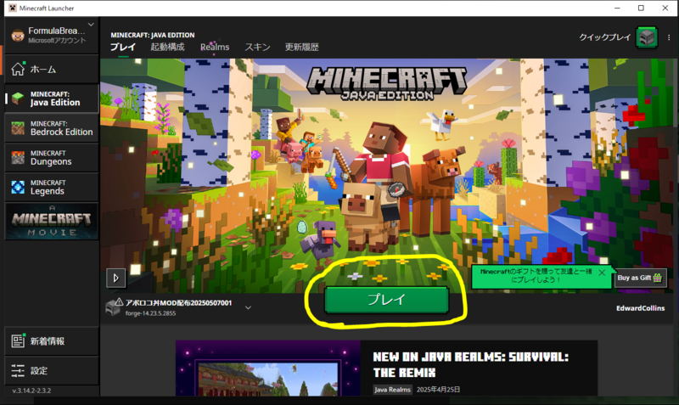Maximize the Minecraft Launcher window
The width and height of the screenshot is (679, 405).
click(x=642, y=8)
